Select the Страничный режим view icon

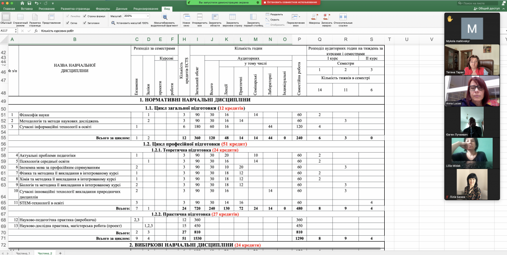pos(21,17)
